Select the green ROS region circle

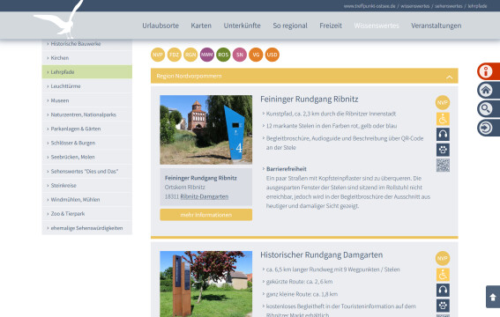point(223,55)
